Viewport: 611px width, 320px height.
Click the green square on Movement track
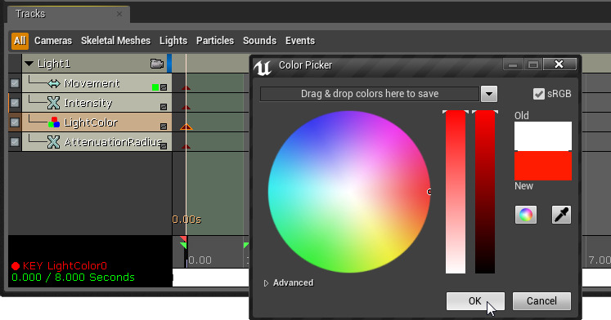[155, 87]
